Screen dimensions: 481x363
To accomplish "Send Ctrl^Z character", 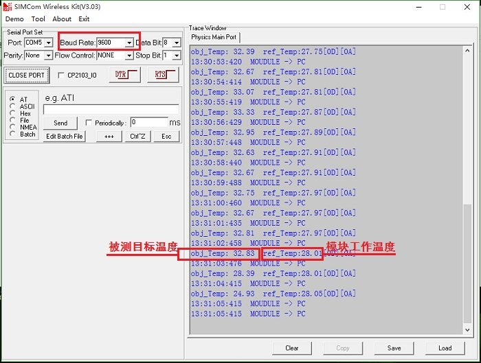I will coord(137,137).
